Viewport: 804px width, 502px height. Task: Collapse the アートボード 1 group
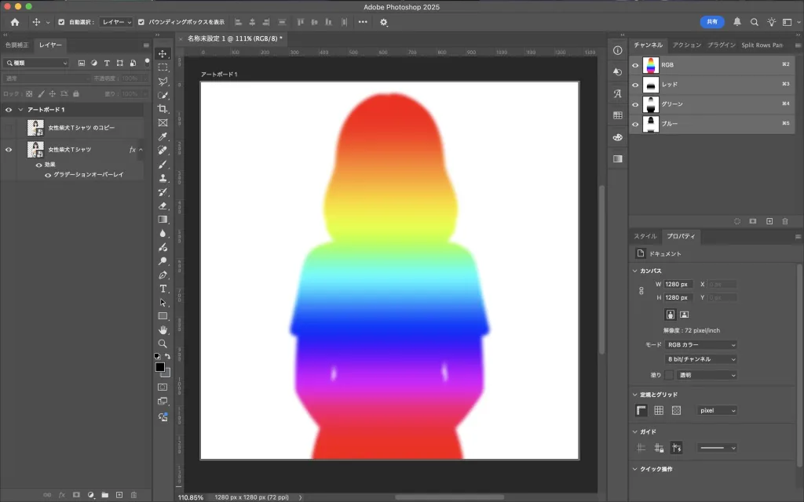[20, 110]
